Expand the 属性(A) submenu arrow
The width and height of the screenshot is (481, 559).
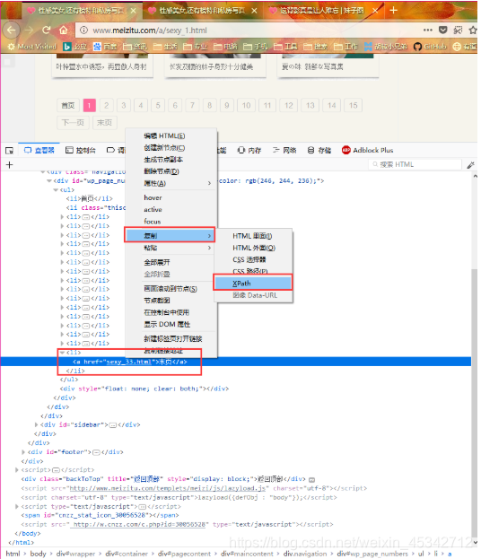click(209, 183)
